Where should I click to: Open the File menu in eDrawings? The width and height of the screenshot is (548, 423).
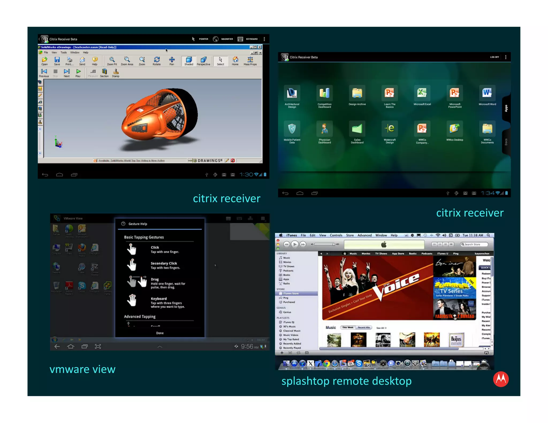pos(46,52)
